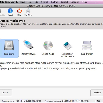Open the Extras menu
Screen dimensions: 103x103
[x=55, y=2]
